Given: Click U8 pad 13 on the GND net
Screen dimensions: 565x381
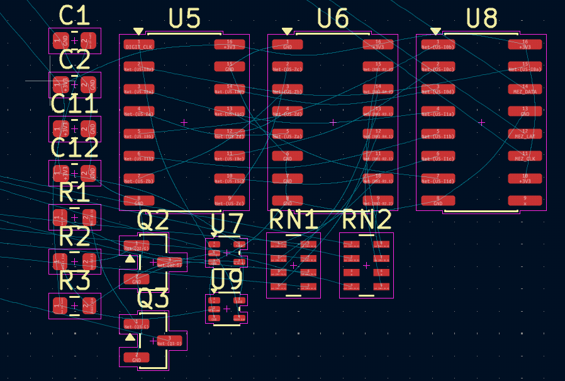Looking at the screenshot, I should tap(525, 111).
